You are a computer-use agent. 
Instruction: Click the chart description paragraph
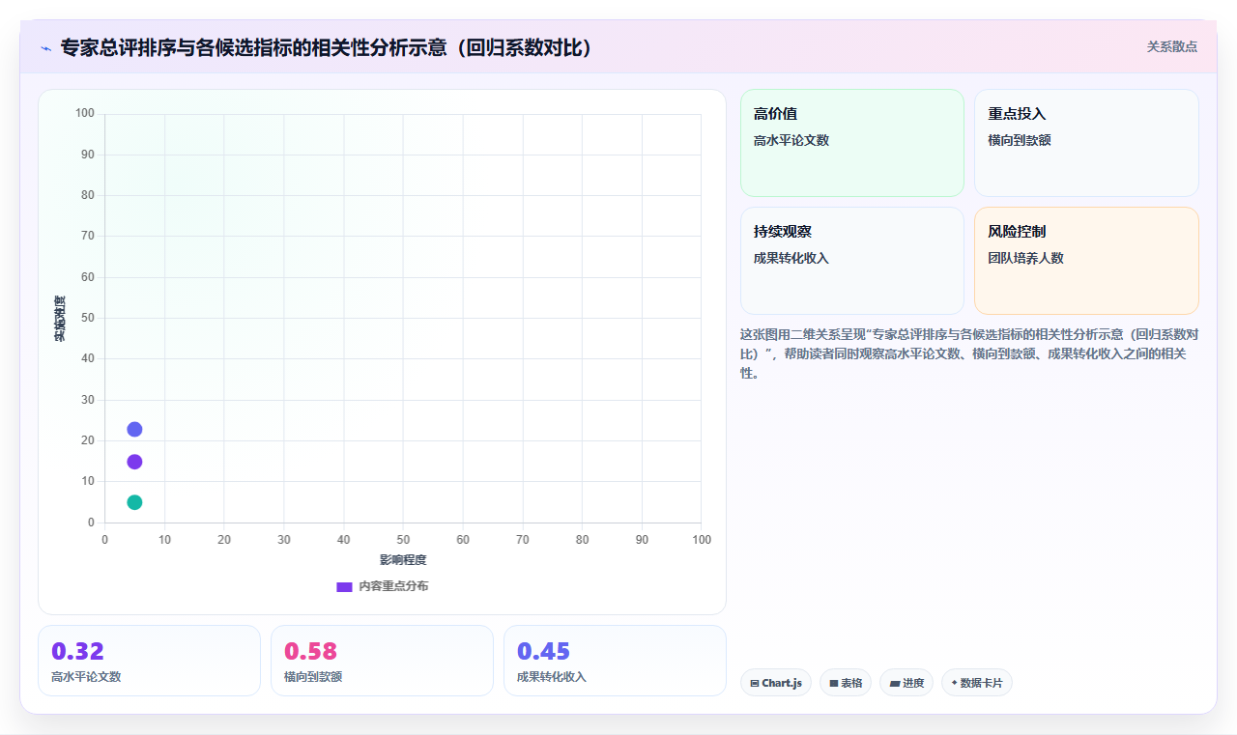coord(969,353)
